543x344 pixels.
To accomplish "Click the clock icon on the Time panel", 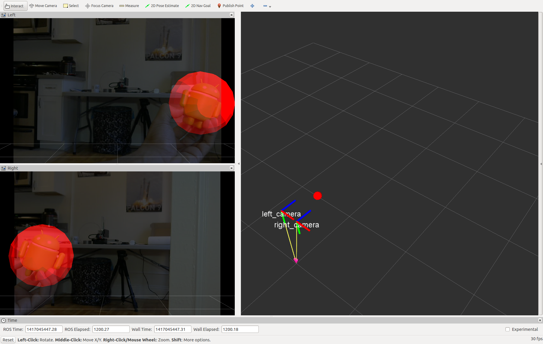I will pyautogui.click(x=4, y=320).
